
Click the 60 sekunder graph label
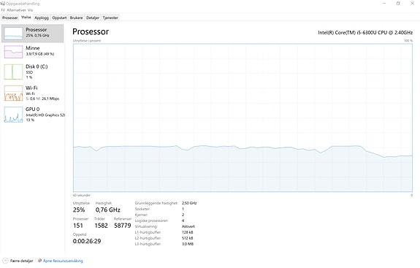[81, 195]
